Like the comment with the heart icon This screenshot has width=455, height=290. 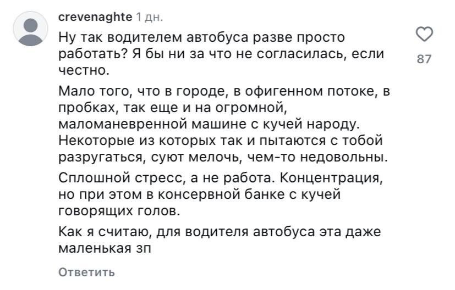(x=424, y=34)
